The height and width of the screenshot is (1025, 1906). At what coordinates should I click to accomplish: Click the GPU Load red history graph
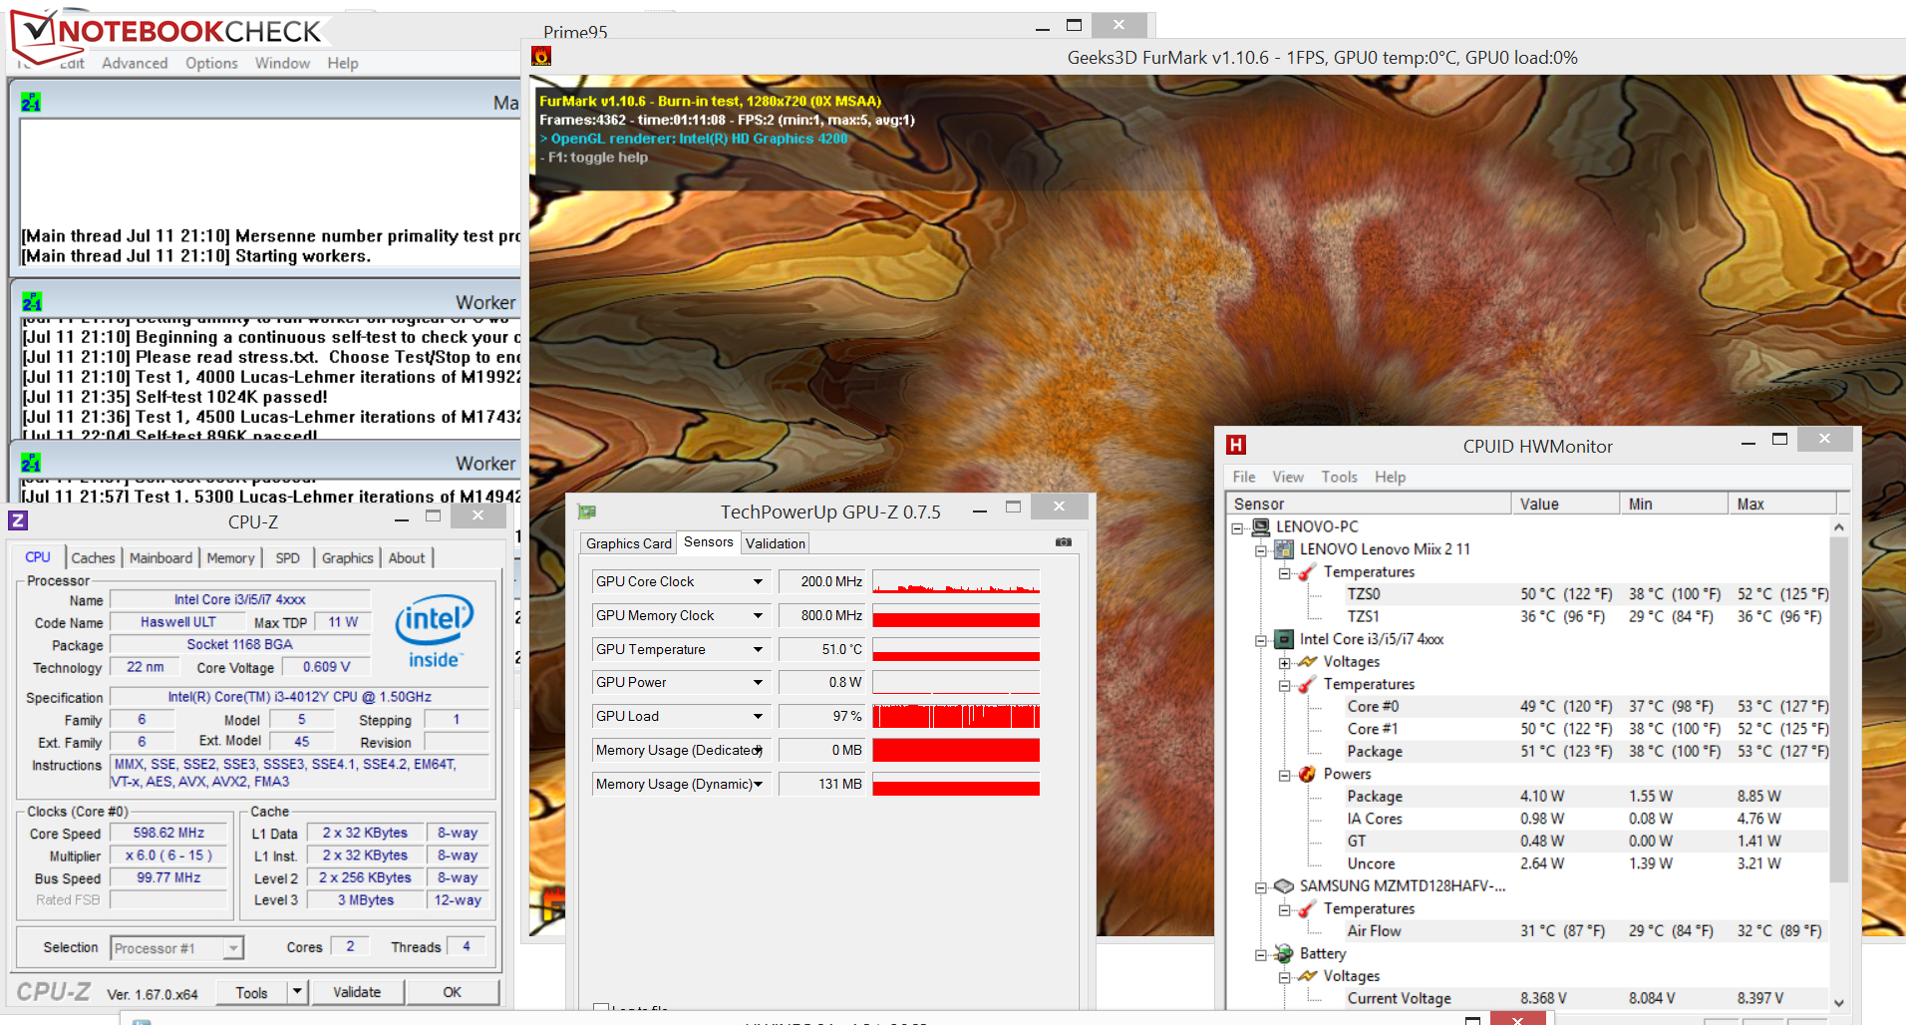[x=956, y=716]
